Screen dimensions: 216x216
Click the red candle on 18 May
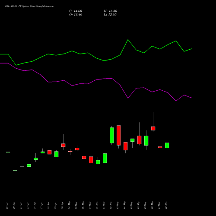point(140,140)
